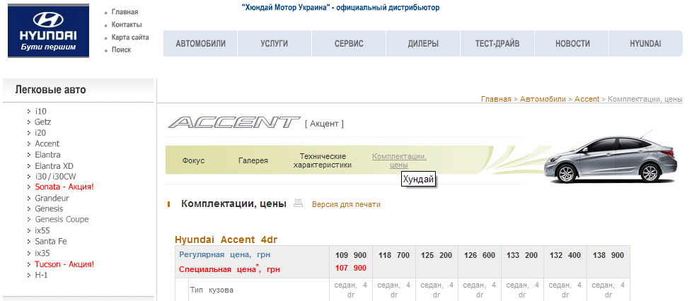Select Santa Fe in the sidebar
The width and height of the screenshot is (699, 301).
tap(51, 242)
